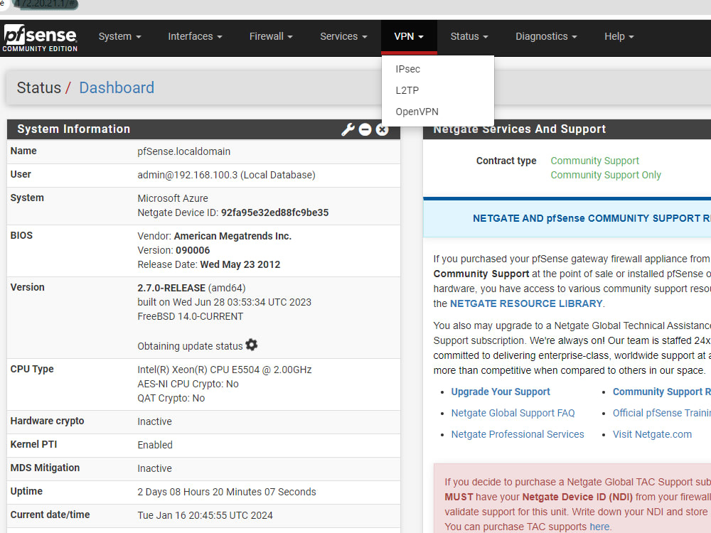Open the Help menu

click(618, 36)
